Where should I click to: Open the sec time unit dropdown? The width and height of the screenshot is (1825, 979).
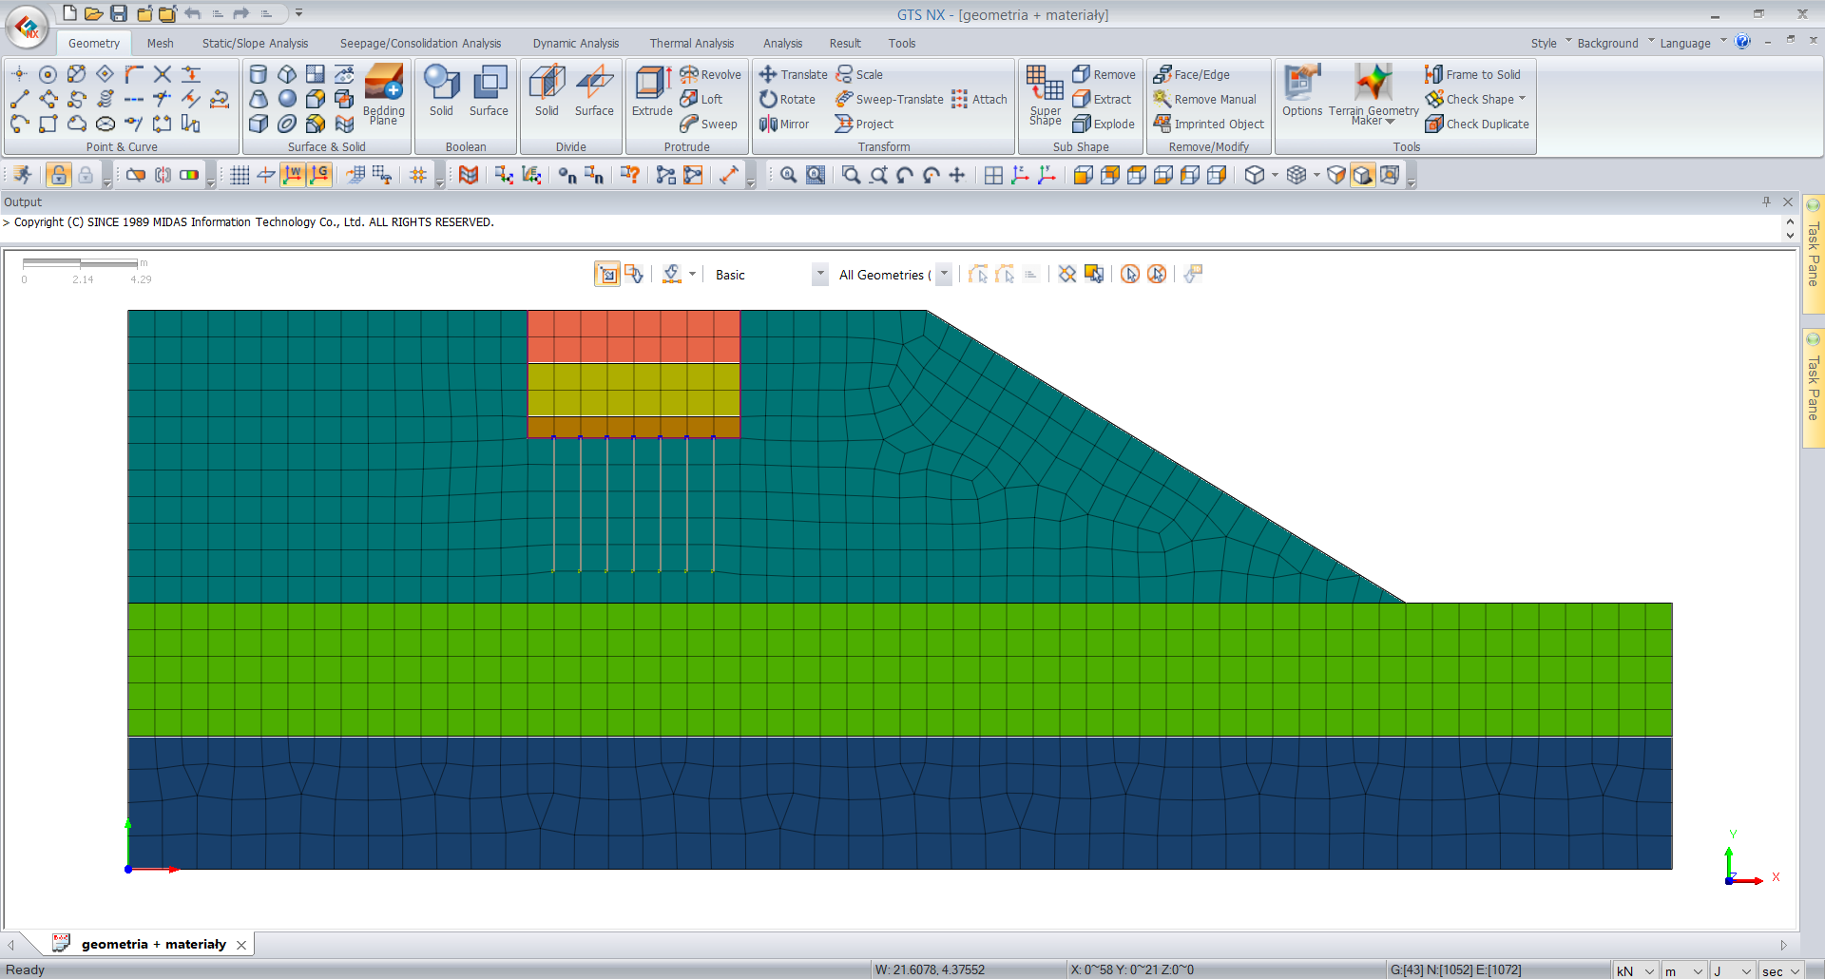(x=1780, y=970)
